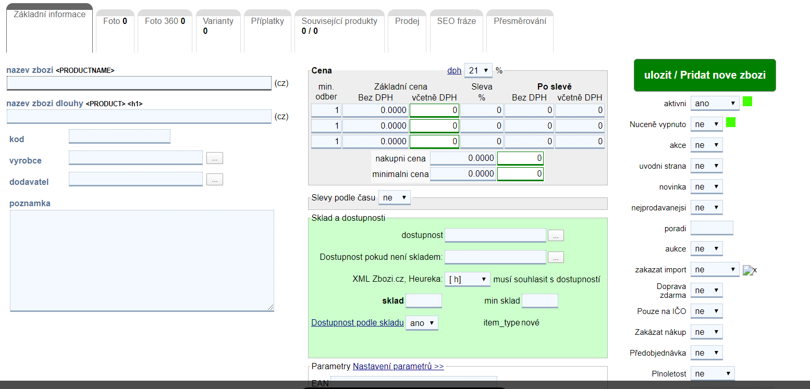Focus nakupni cena Bez DPH field
810x389 pixels.
[x=463, y=158]
